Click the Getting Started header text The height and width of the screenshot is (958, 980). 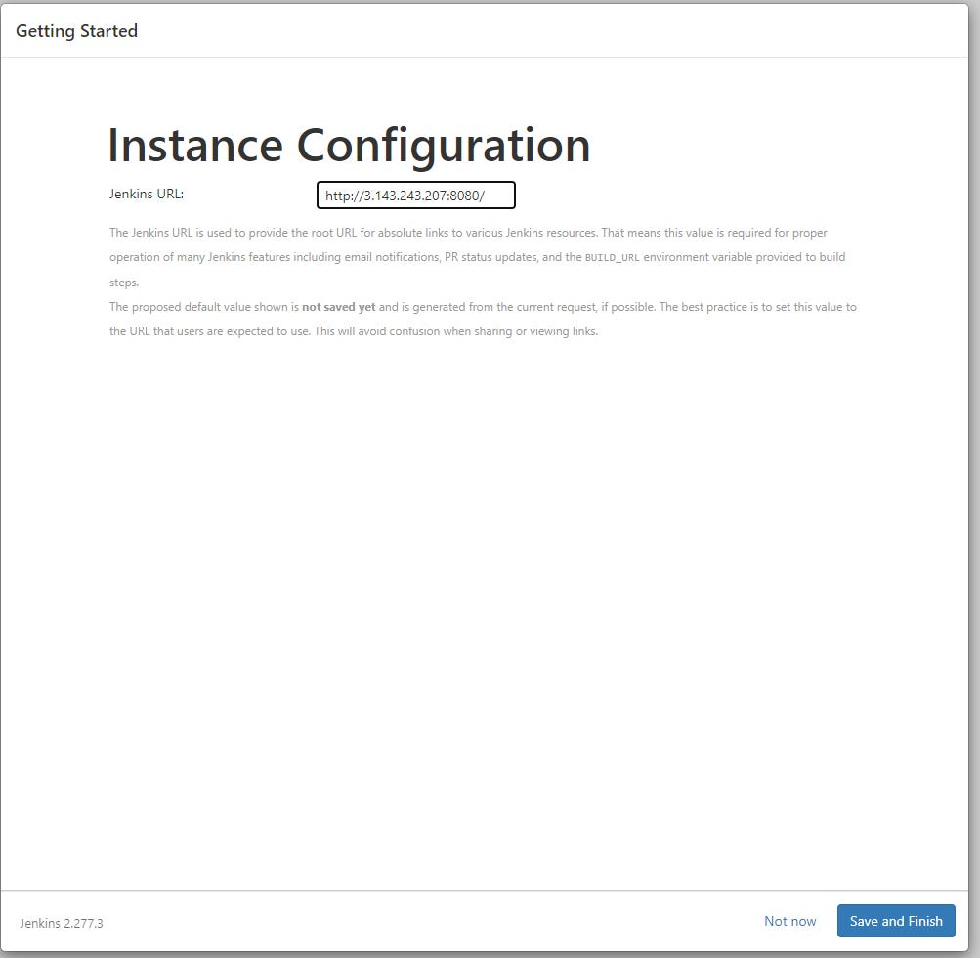point(77,31)
